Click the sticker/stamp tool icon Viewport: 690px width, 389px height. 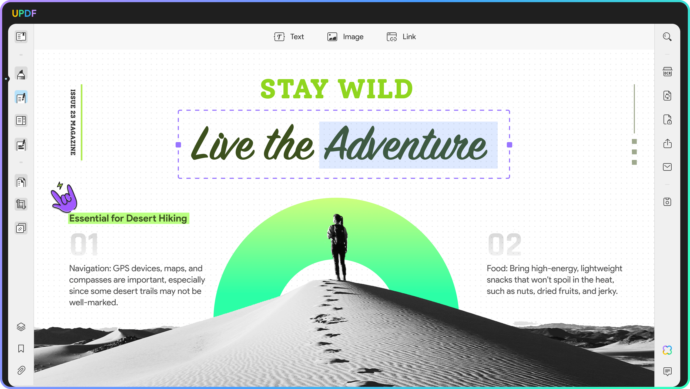tap(21, 228)
